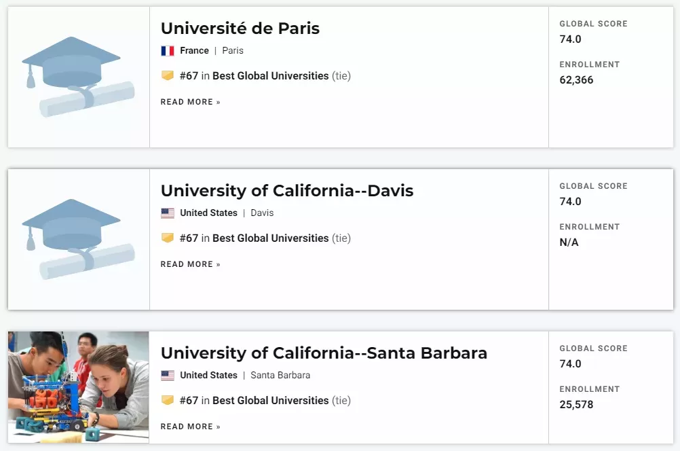The height and width of the screenshot is (451, 680).
Task: Click the US flag beside Davis
Action: [x=168, y=213]
